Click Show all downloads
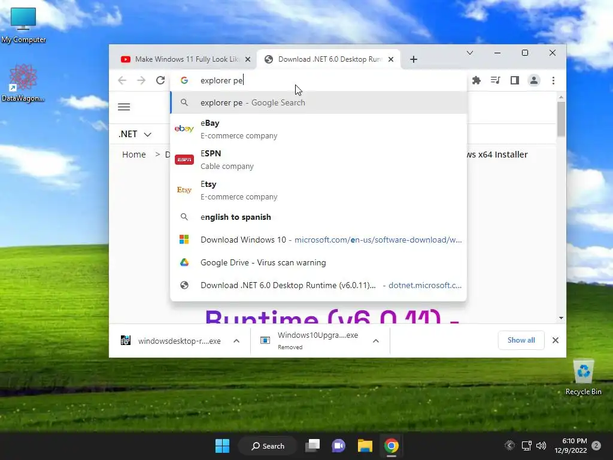Screen dimensions: 613x460 click(521, 340)
